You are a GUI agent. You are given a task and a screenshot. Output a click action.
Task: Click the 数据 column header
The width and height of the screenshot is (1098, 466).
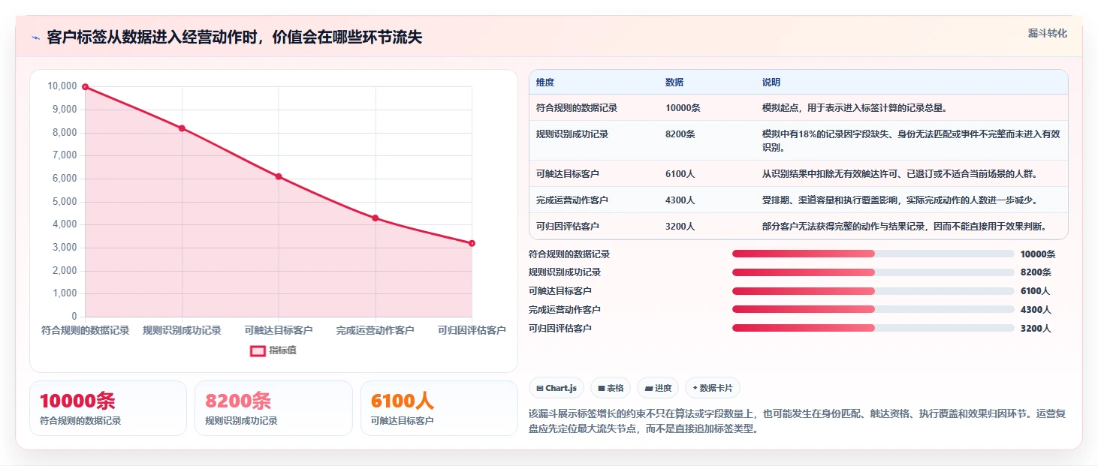674,83
